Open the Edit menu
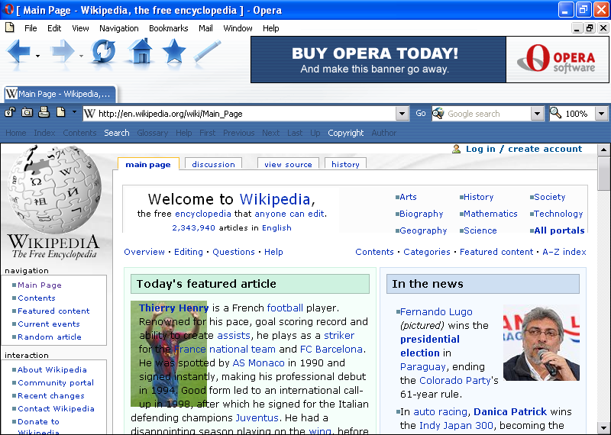This screenshot has width=611, height=435. coord(54,28)
